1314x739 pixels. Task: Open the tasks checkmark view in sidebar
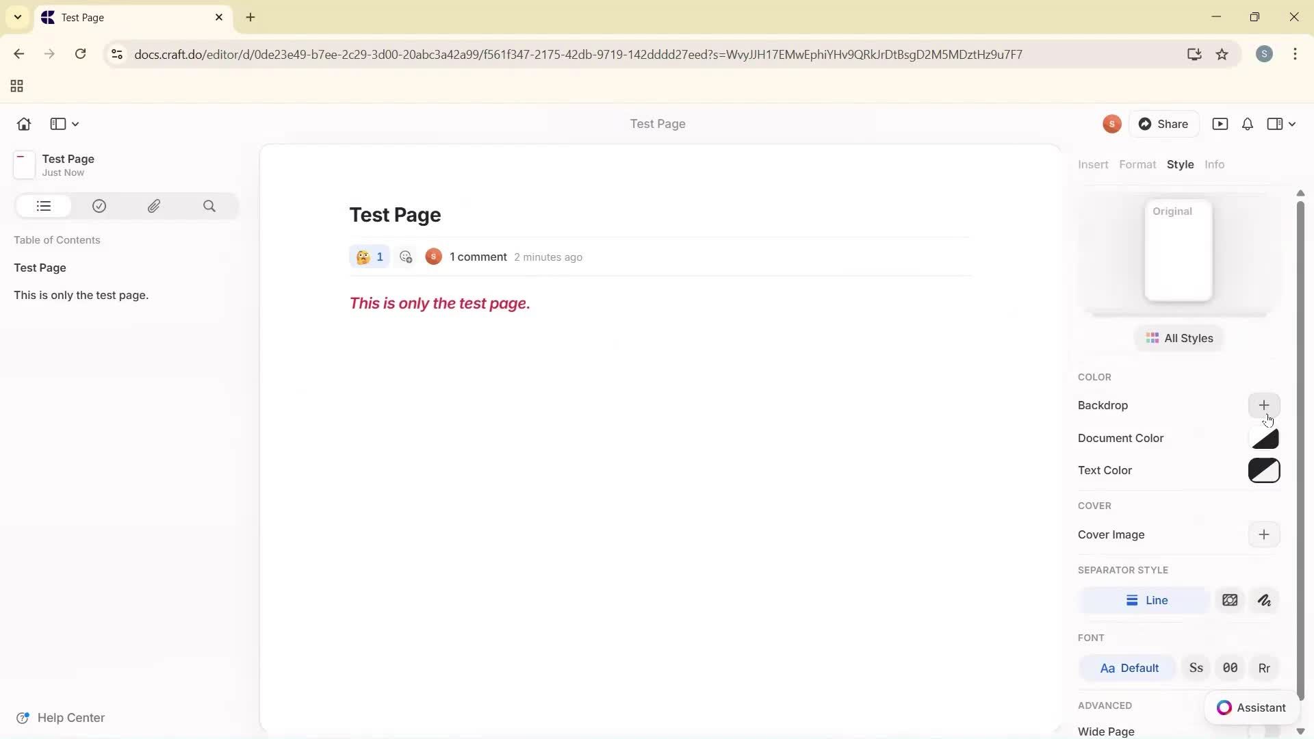coord(99,206)
